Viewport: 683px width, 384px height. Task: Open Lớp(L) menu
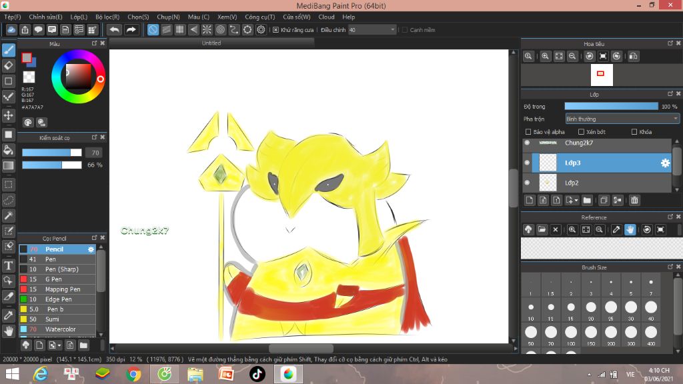[x=79, y=17]
